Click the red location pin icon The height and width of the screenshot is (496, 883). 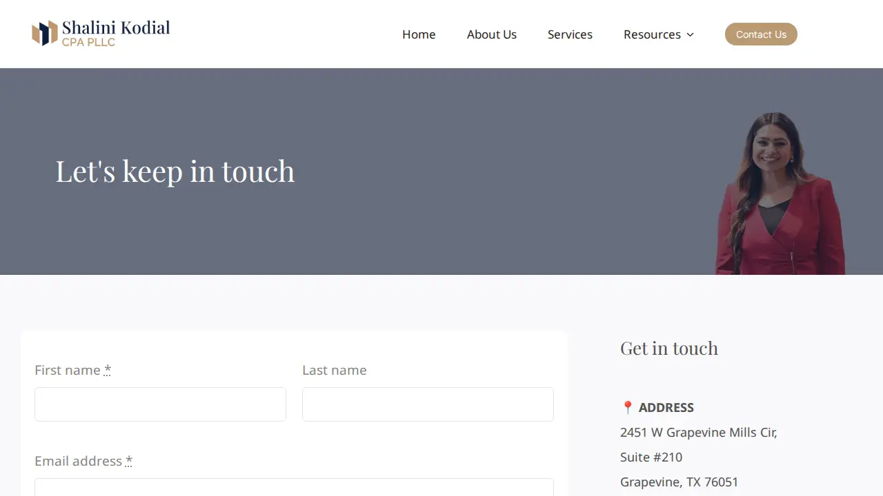click(x=628, y=408)
